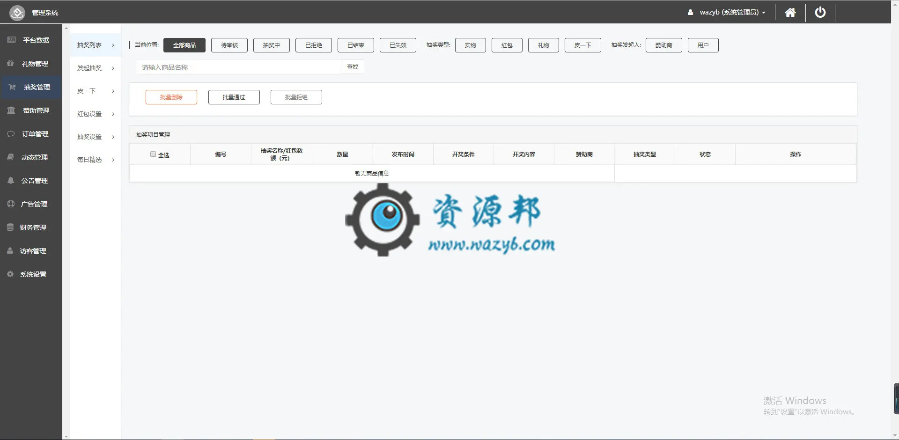Screen dimensions: 899x440
Task: Open 礼物管理 in the sidebar
Action: pyautogui.click(x=31, y=64)
